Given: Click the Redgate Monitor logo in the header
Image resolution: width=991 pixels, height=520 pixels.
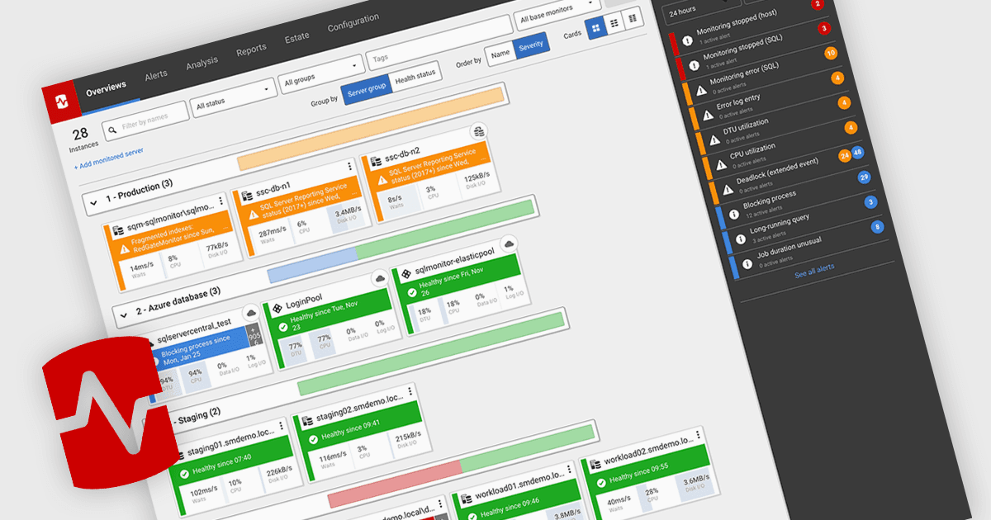Looking at the screenshot, I should 60,102.
